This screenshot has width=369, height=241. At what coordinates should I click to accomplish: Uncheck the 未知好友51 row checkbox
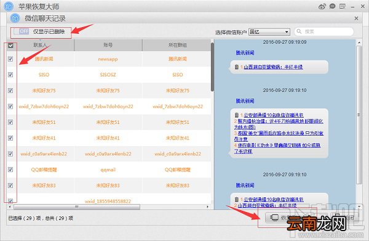(10, 122)
